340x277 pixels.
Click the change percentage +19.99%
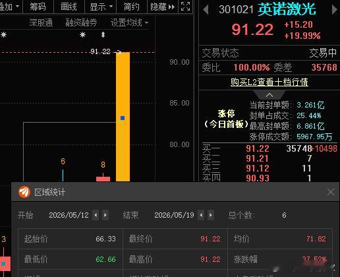tap(302, 36)
